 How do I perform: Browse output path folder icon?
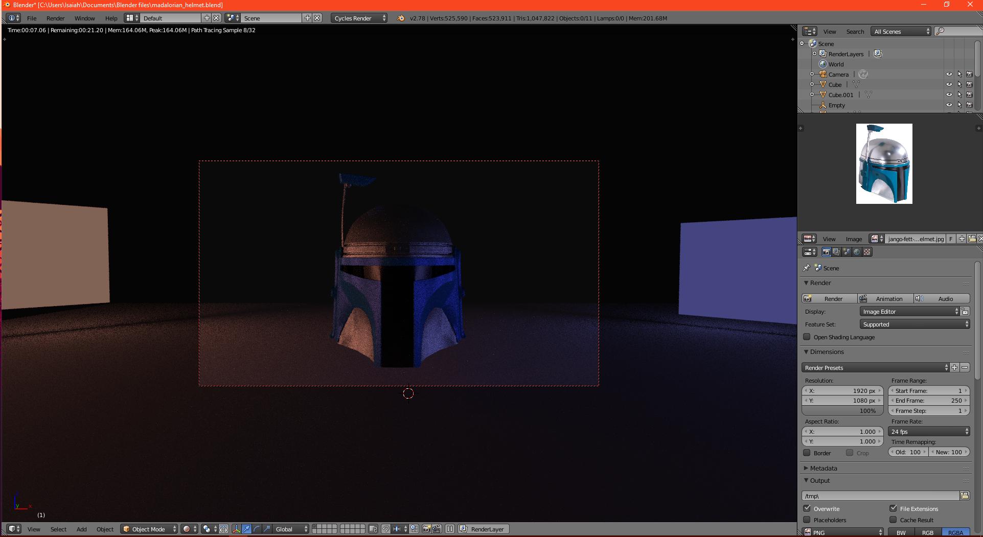tap(965, 496)
